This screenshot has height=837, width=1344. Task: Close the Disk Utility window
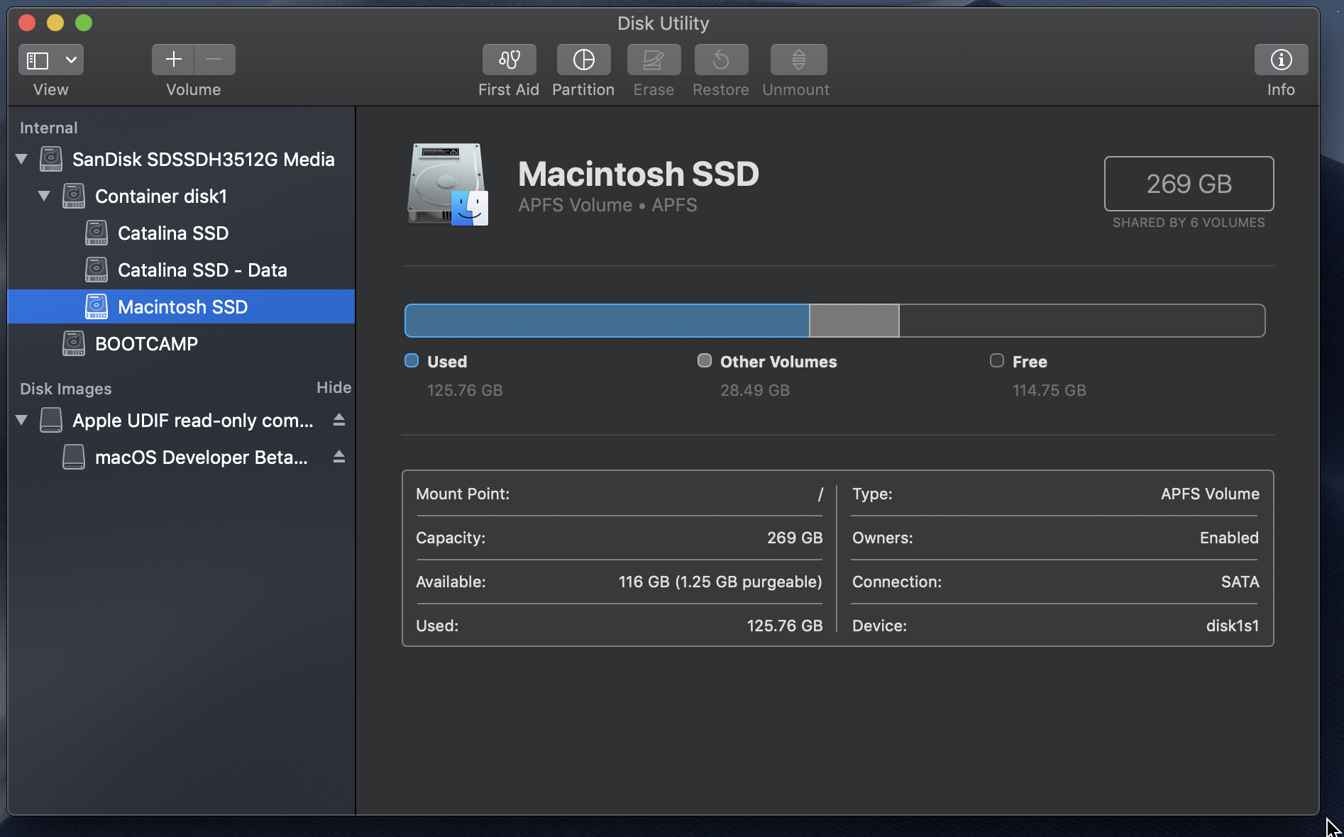27,23
